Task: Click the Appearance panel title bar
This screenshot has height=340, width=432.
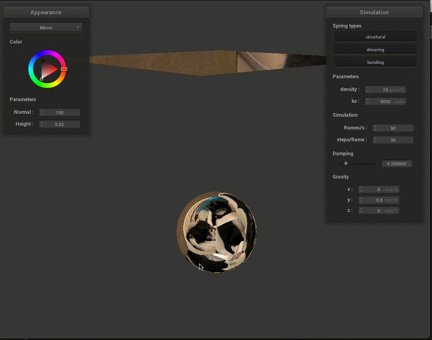Action: click(46, 12)
